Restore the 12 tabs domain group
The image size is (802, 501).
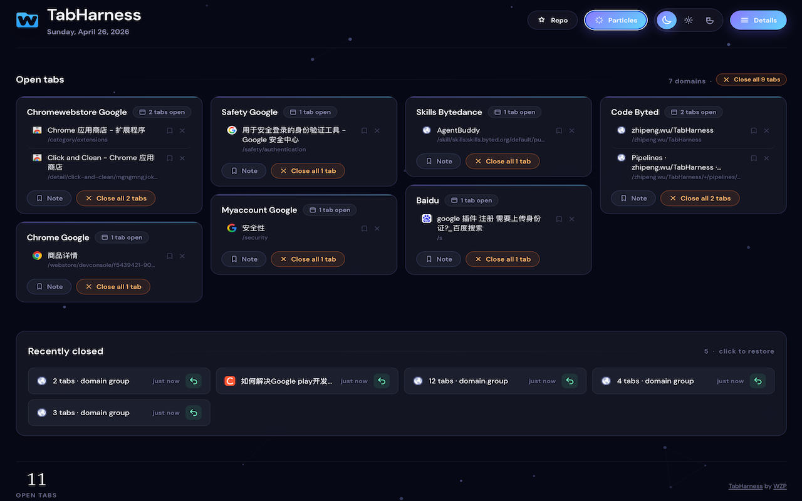570,381
